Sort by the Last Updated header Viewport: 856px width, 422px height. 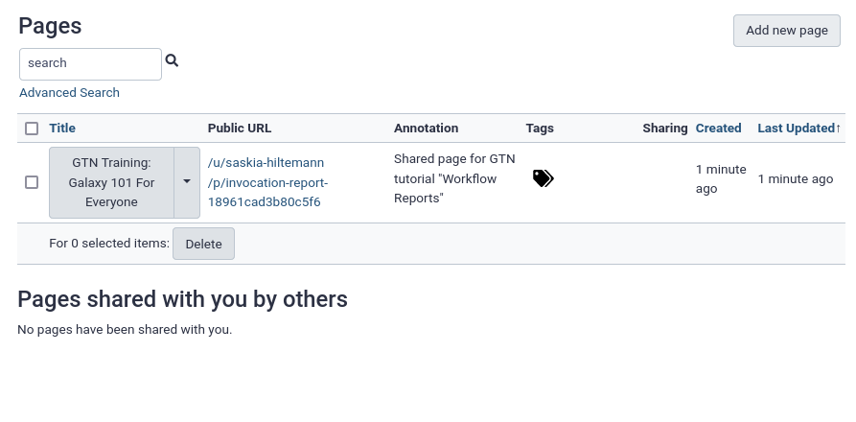tap(796, 129)
